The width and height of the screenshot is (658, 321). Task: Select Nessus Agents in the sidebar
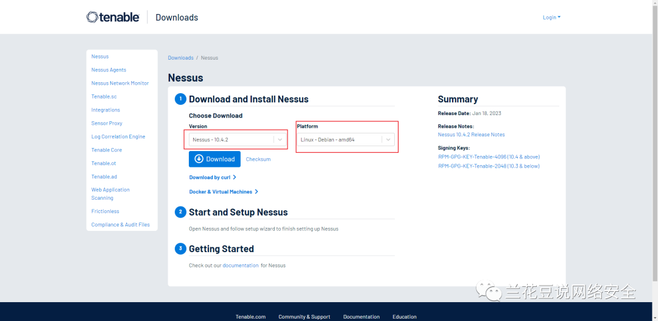(108, 70)
